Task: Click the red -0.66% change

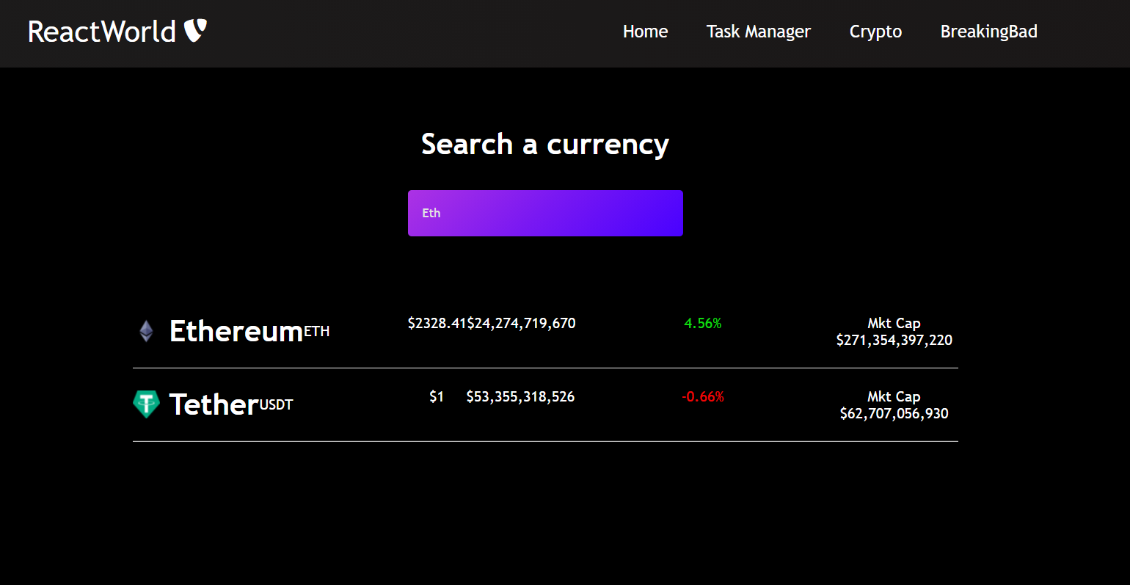Action: 703,396
